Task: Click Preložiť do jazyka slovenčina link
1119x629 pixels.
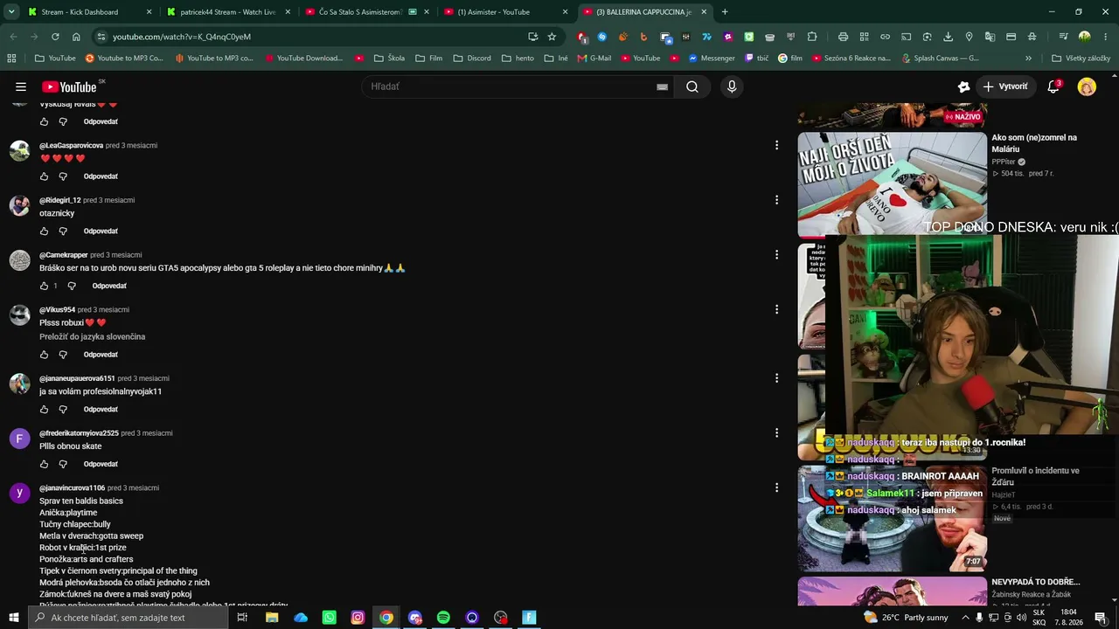Action: (x=93, y=336)
